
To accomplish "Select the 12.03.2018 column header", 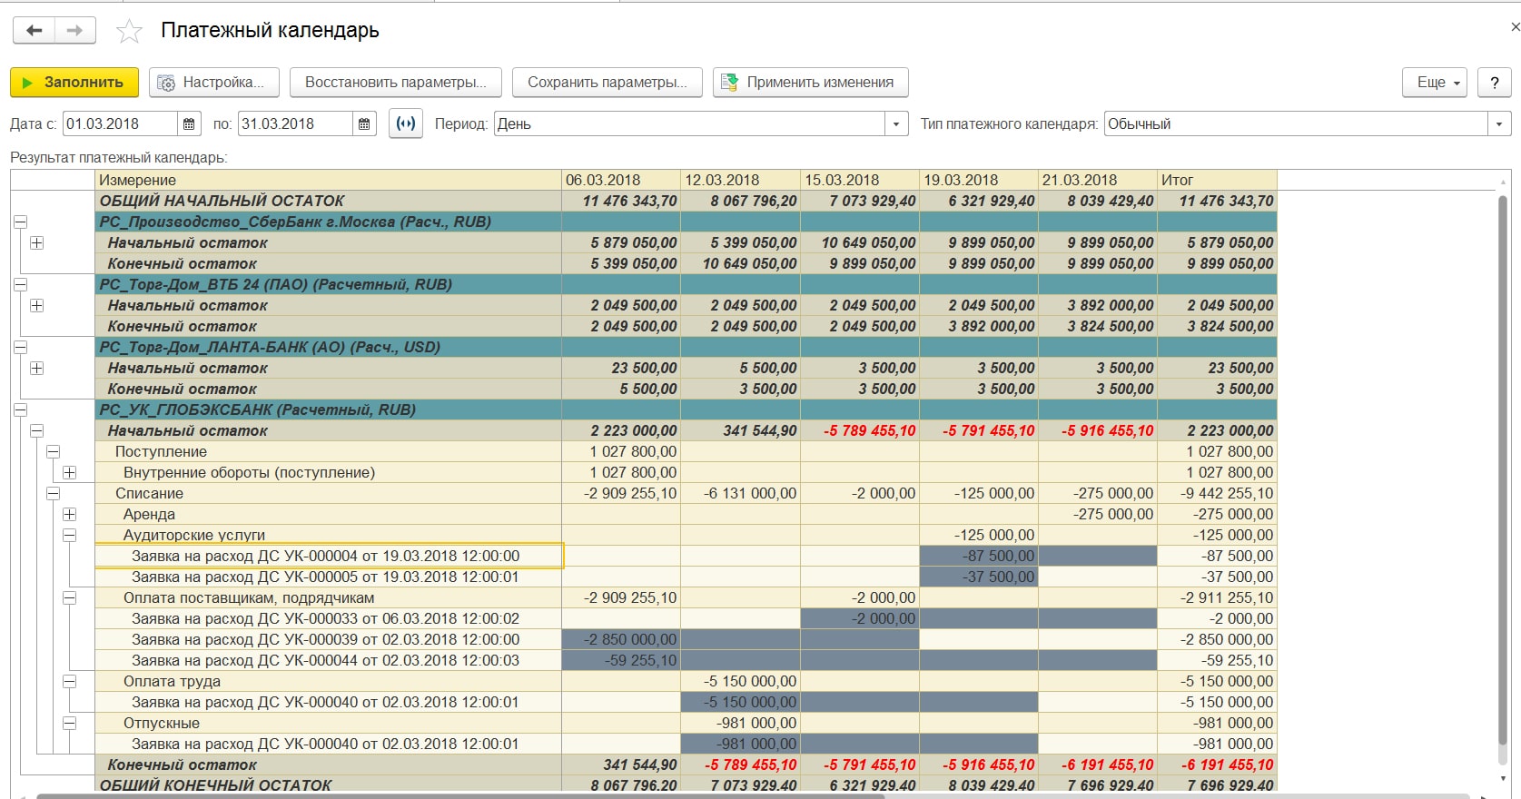I will pos(740,180).
